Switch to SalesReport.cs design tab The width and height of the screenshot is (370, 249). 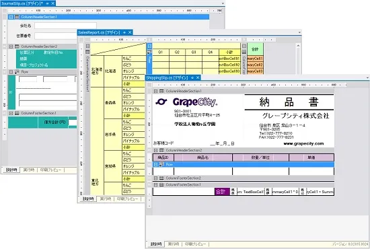[x=99, y=32]
